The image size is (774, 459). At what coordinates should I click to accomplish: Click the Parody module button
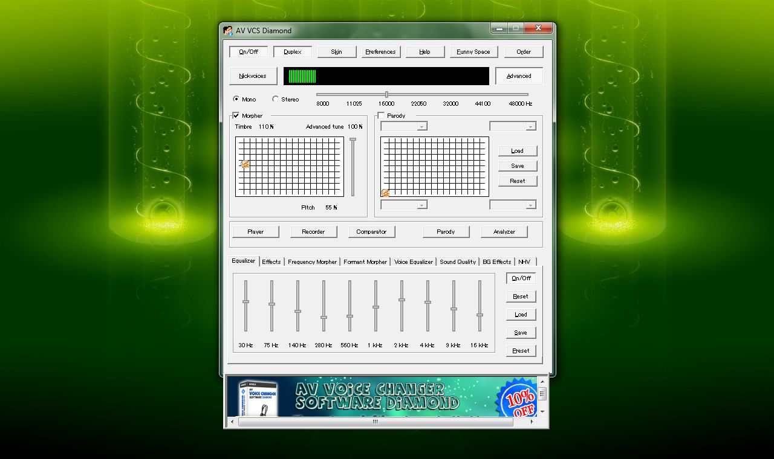446,232
